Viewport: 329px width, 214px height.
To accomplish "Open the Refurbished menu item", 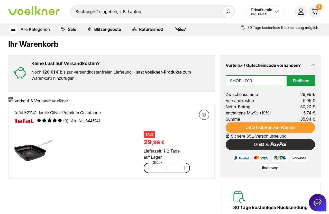I will tap(148, 29).
